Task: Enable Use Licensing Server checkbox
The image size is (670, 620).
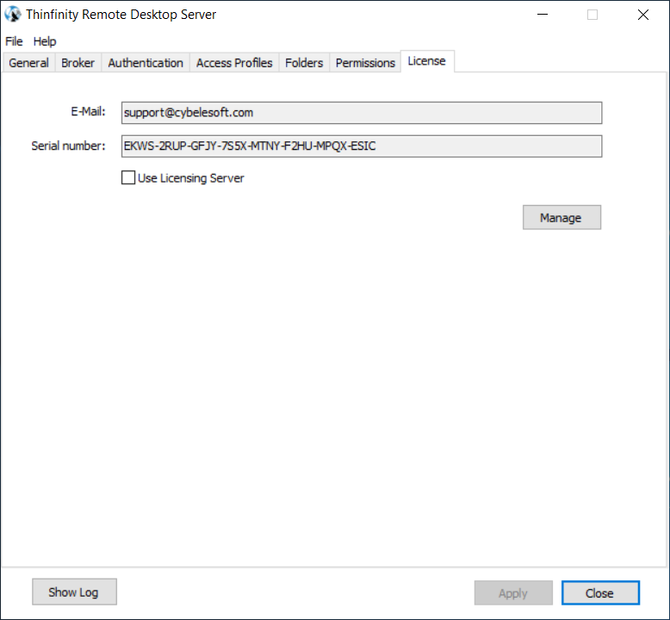Action: [x=128, y=177]
